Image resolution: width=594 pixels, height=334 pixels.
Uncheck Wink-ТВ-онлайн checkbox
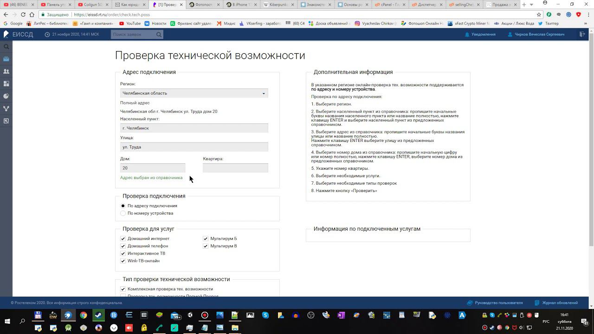pyautogui.click(x=123, y=261)
